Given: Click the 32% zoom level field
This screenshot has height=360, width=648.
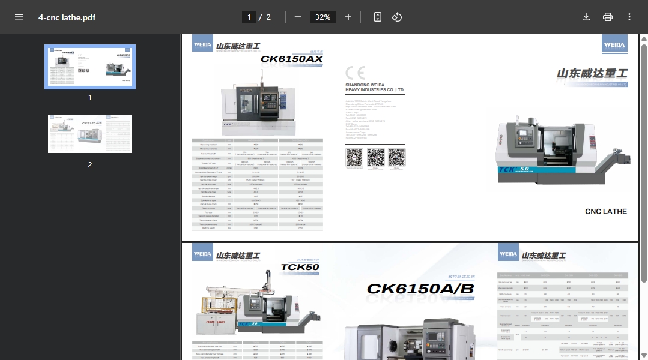Looking at the screenshot, I should click(323, 17).
